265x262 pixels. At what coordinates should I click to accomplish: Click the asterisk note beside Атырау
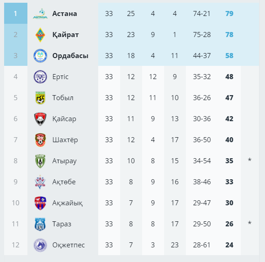point(249,160)
